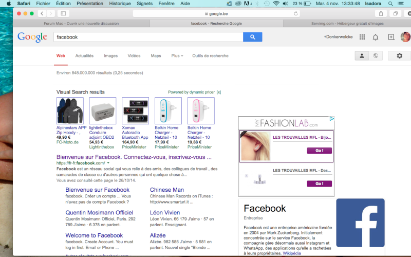Viewport: 411px width, 257px height.
Task: Switch to Forum Mac Safari tab
Action: 81,23
